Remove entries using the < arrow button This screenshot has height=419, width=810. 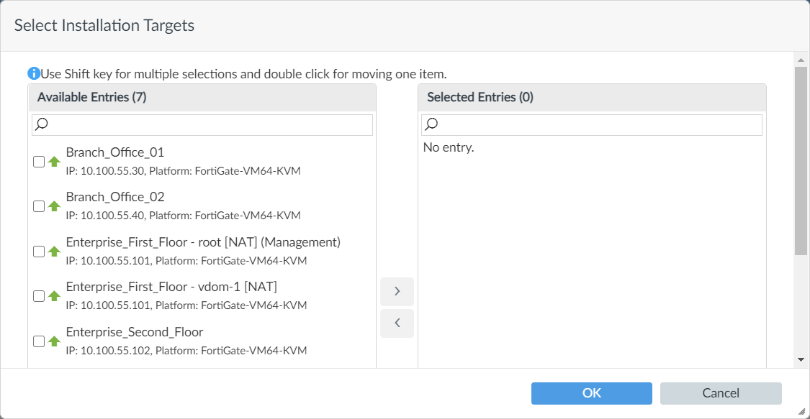pyautogui.click(x=397, y=323)
